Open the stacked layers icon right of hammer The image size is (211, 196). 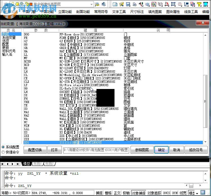click(x=147, y=4)
